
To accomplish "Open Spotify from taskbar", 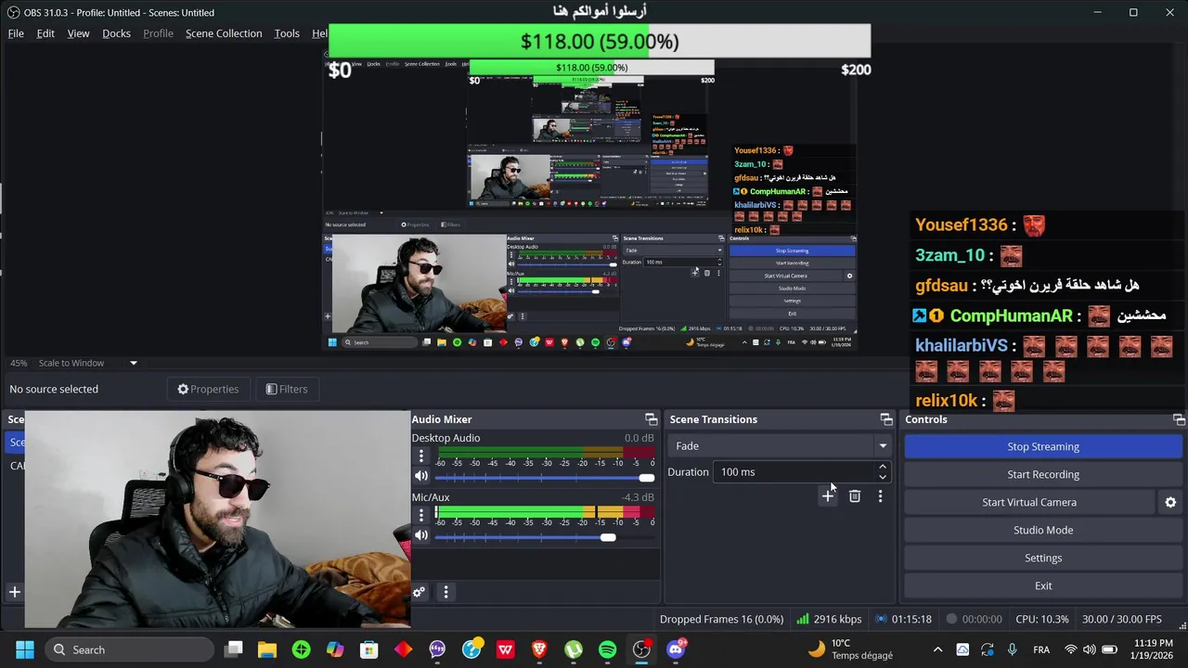I will (x=607, y=649).
